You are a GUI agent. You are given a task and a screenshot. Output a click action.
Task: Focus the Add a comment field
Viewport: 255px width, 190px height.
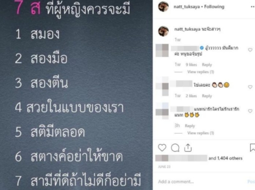coord(202,182)
